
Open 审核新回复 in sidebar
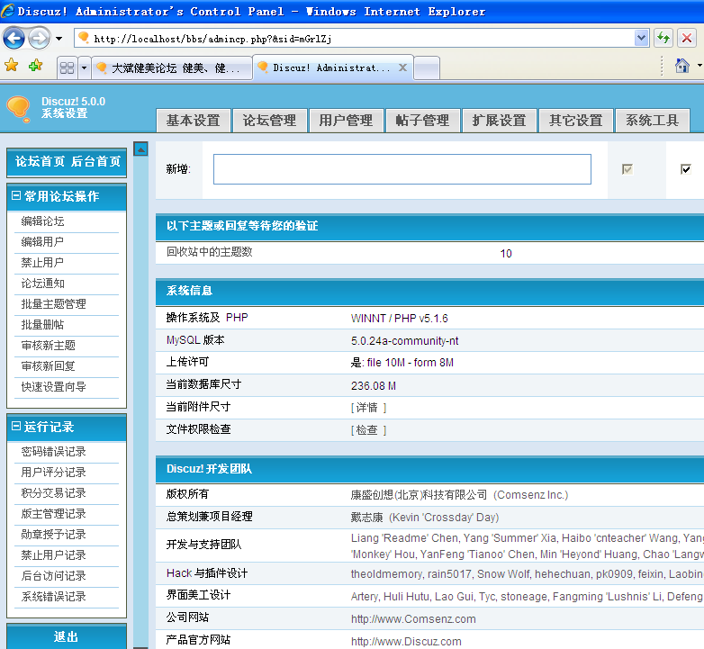click(48, 365)
